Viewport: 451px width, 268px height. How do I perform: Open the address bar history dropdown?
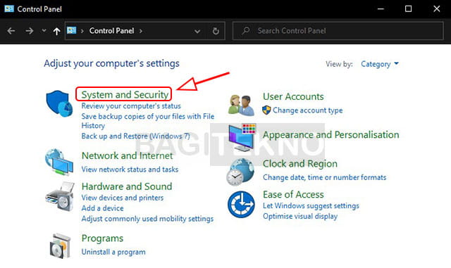pos(197,31)
